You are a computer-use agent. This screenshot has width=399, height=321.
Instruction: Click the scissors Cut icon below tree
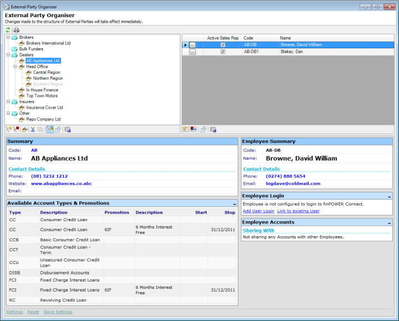33,130
